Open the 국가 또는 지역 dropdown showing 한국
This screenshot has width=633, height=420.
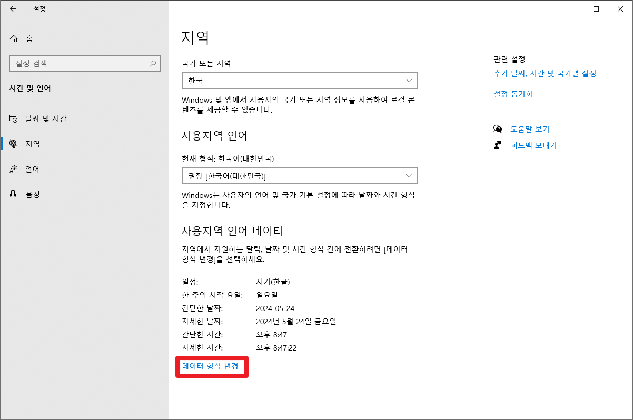[299, 81]
